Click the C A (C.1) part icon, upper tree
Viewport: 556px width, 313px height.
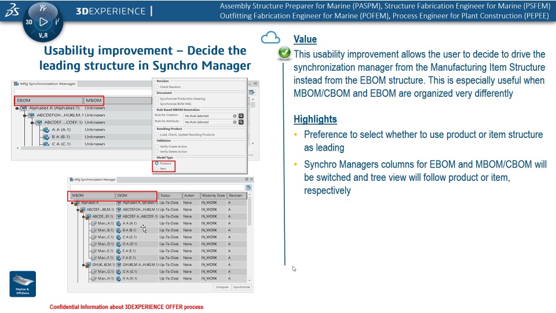point(46,144)
